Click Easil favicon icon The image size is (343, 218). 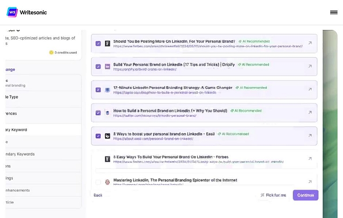(107, 136)
